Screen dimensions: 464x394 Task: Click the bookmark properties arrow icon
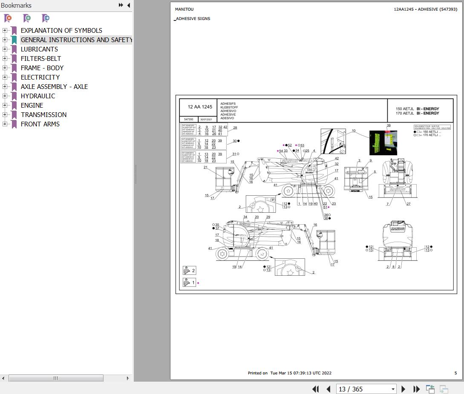46,18
